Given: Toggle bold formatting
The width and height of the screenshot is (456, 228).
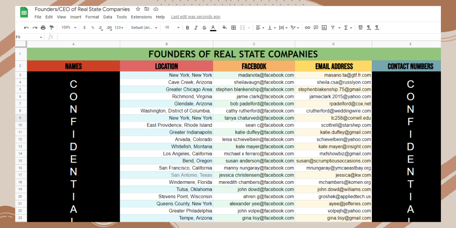Looking at the screenshot, I should click(187, 28).
